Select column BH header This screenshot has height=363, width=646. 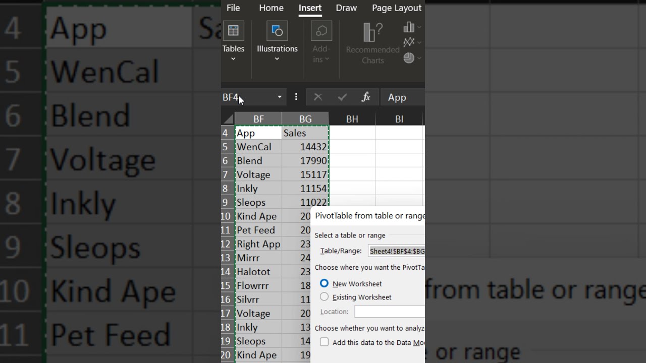[x=352, y=119]
